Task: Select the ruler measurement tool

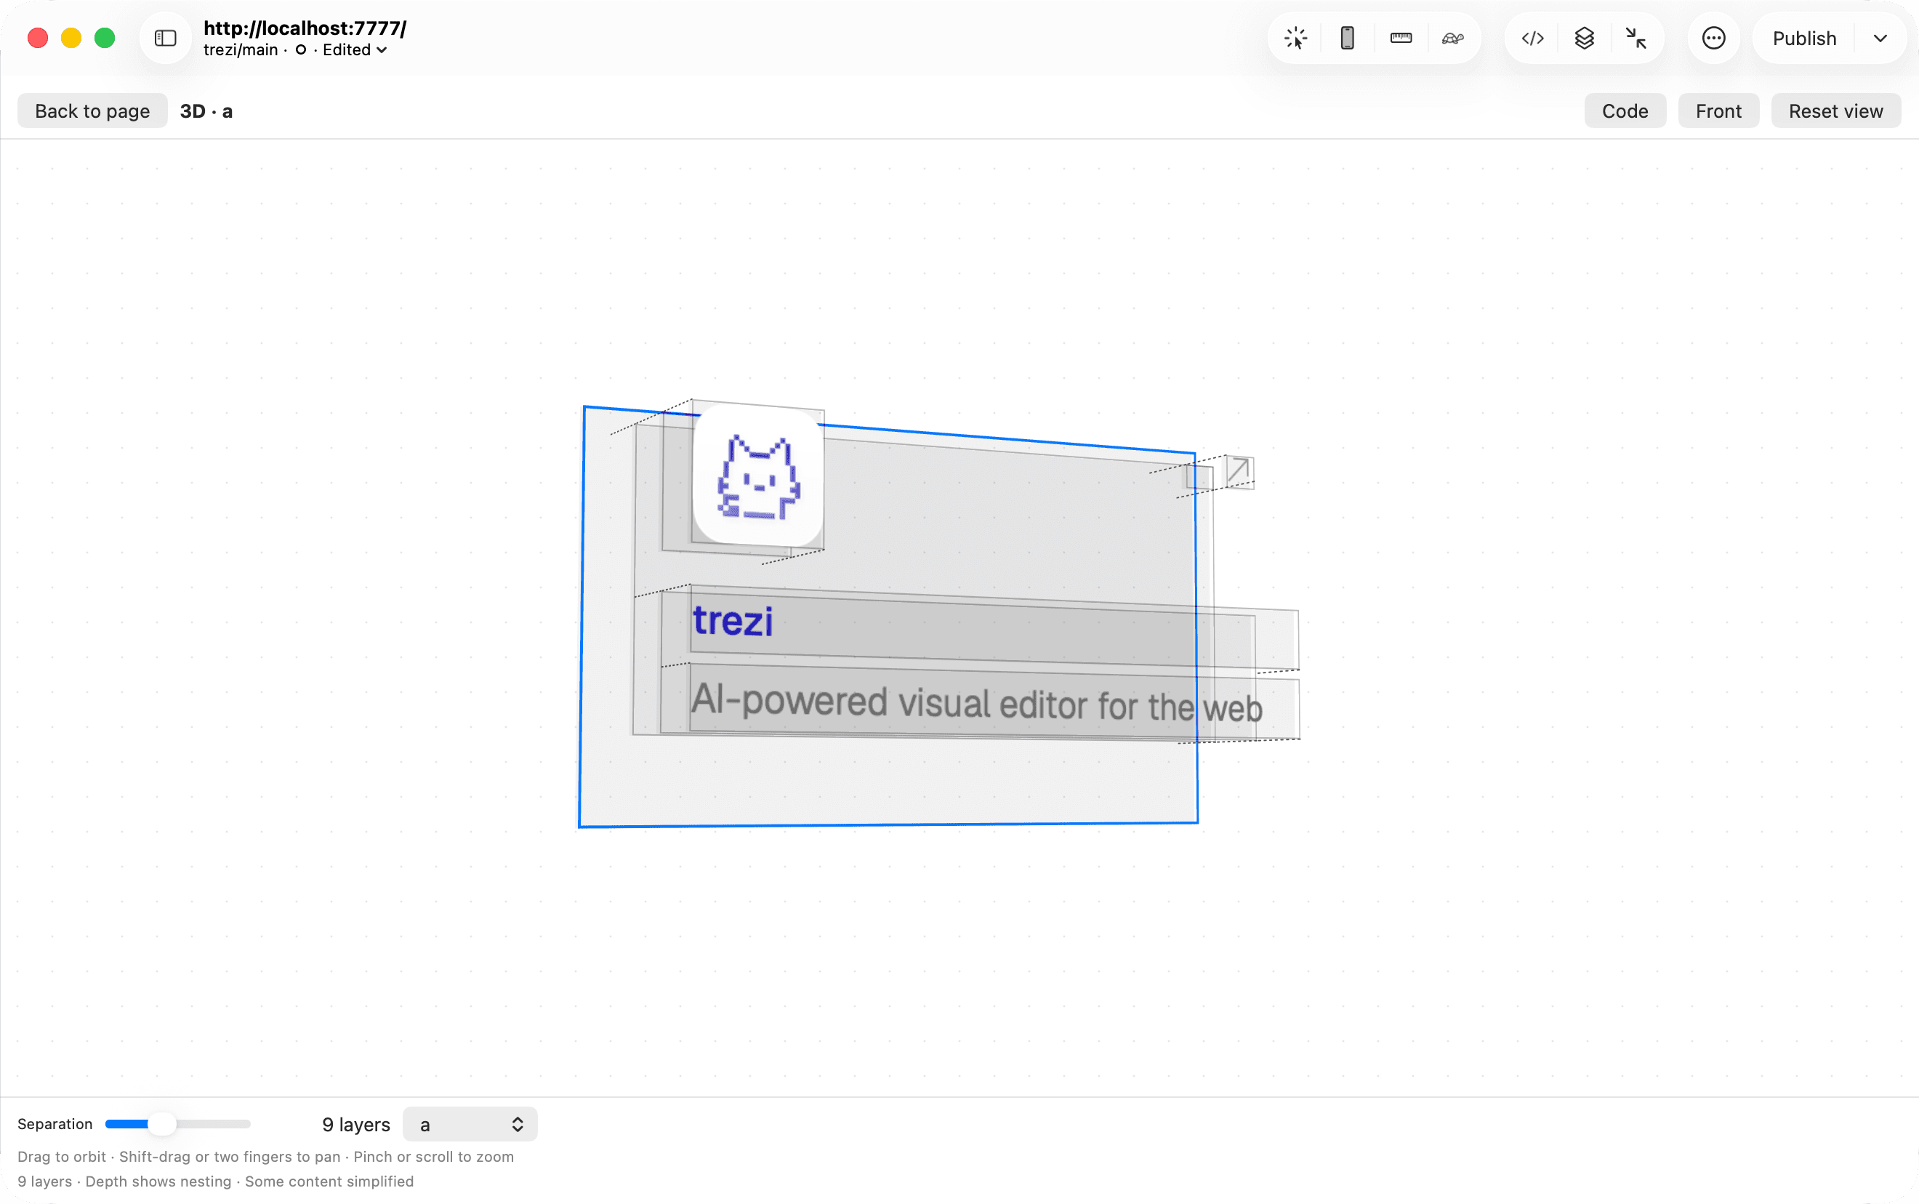Action: (x=1401, y=39)
